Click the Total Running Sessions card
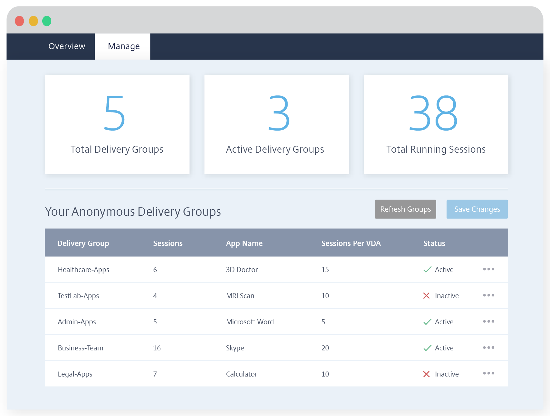This screenshot has height=416, width=550. tap(436, 124)
